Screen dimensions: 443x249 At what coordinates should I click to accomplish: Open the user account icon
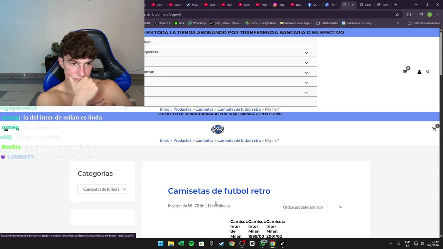point(419,72)
